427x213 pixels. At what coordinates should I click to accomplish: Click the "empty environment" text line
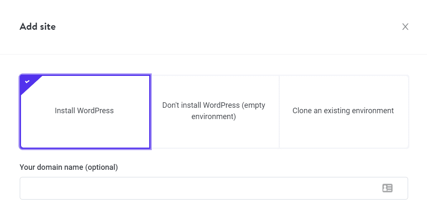tap(213, 117)
